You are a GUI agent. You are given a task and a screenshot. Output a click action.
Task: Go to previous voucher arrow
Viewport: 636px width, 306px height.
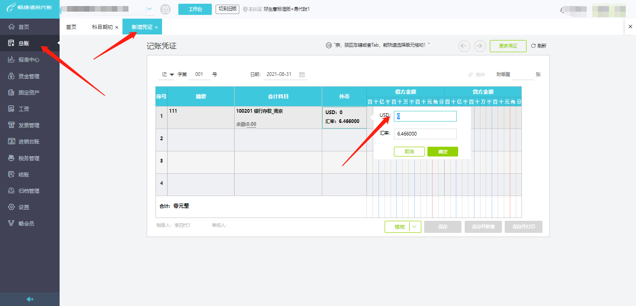click(464, 46)
